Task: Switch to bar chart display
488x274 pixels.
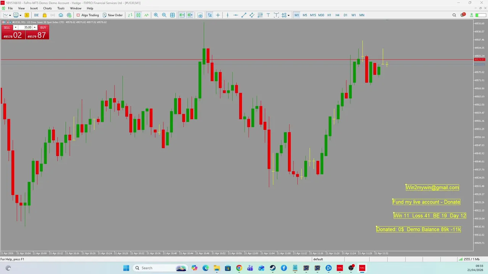Action: (130, 15)
